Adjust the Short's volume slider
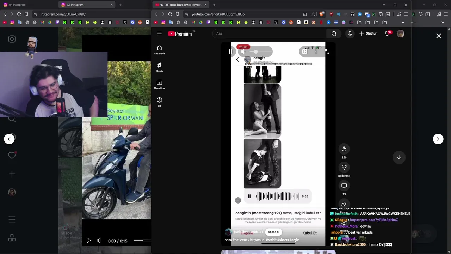This screenshot has height=254, width=451. click(261, 52)
